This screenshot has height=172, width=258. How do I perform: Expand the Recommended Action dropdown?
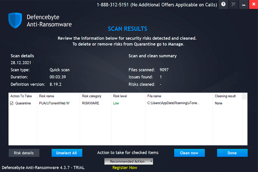pyautogui.click(x=129, y=162)
